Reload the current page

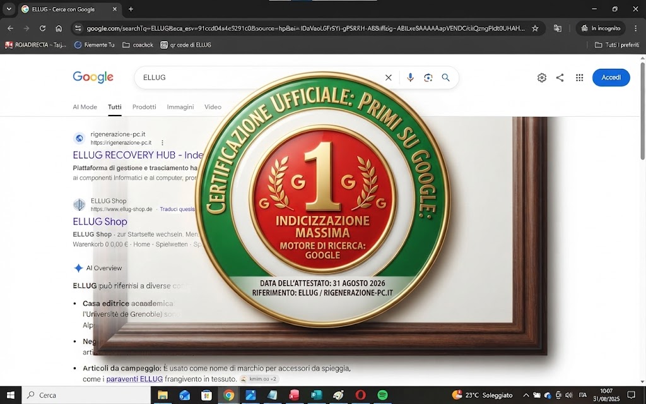coord(42,28)
